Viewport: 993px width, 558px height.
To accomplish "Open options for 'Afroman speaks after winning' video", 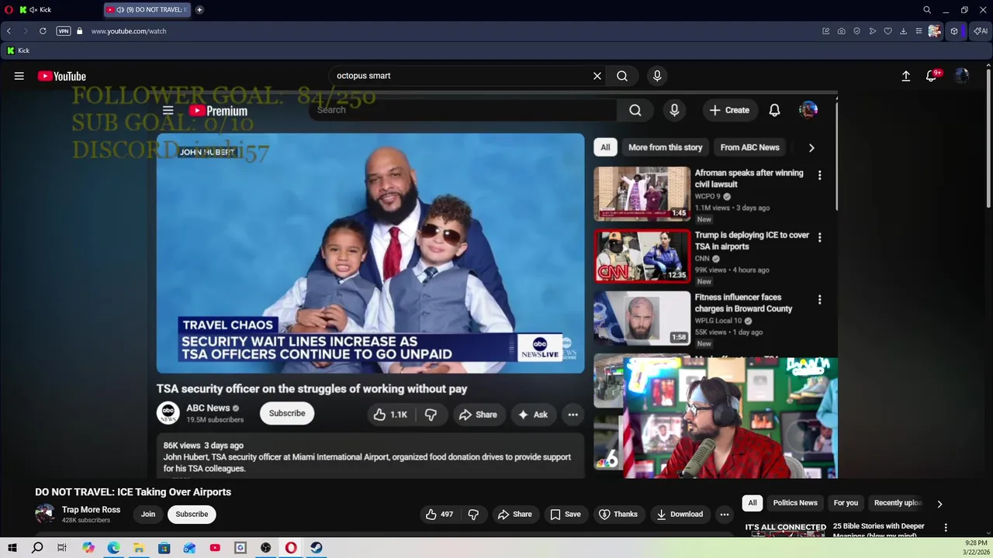I will (819, 175).
